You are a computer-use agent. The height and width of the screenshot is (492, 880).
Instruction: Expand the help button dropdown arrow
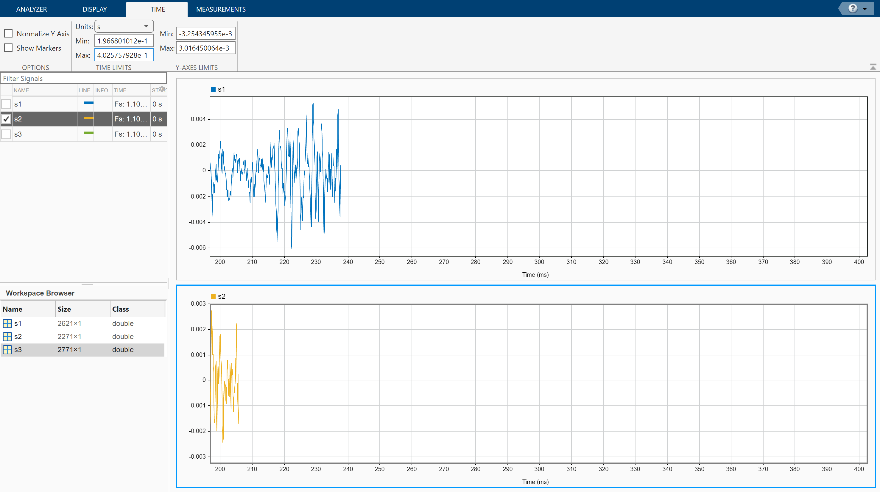tap(865, 9)
